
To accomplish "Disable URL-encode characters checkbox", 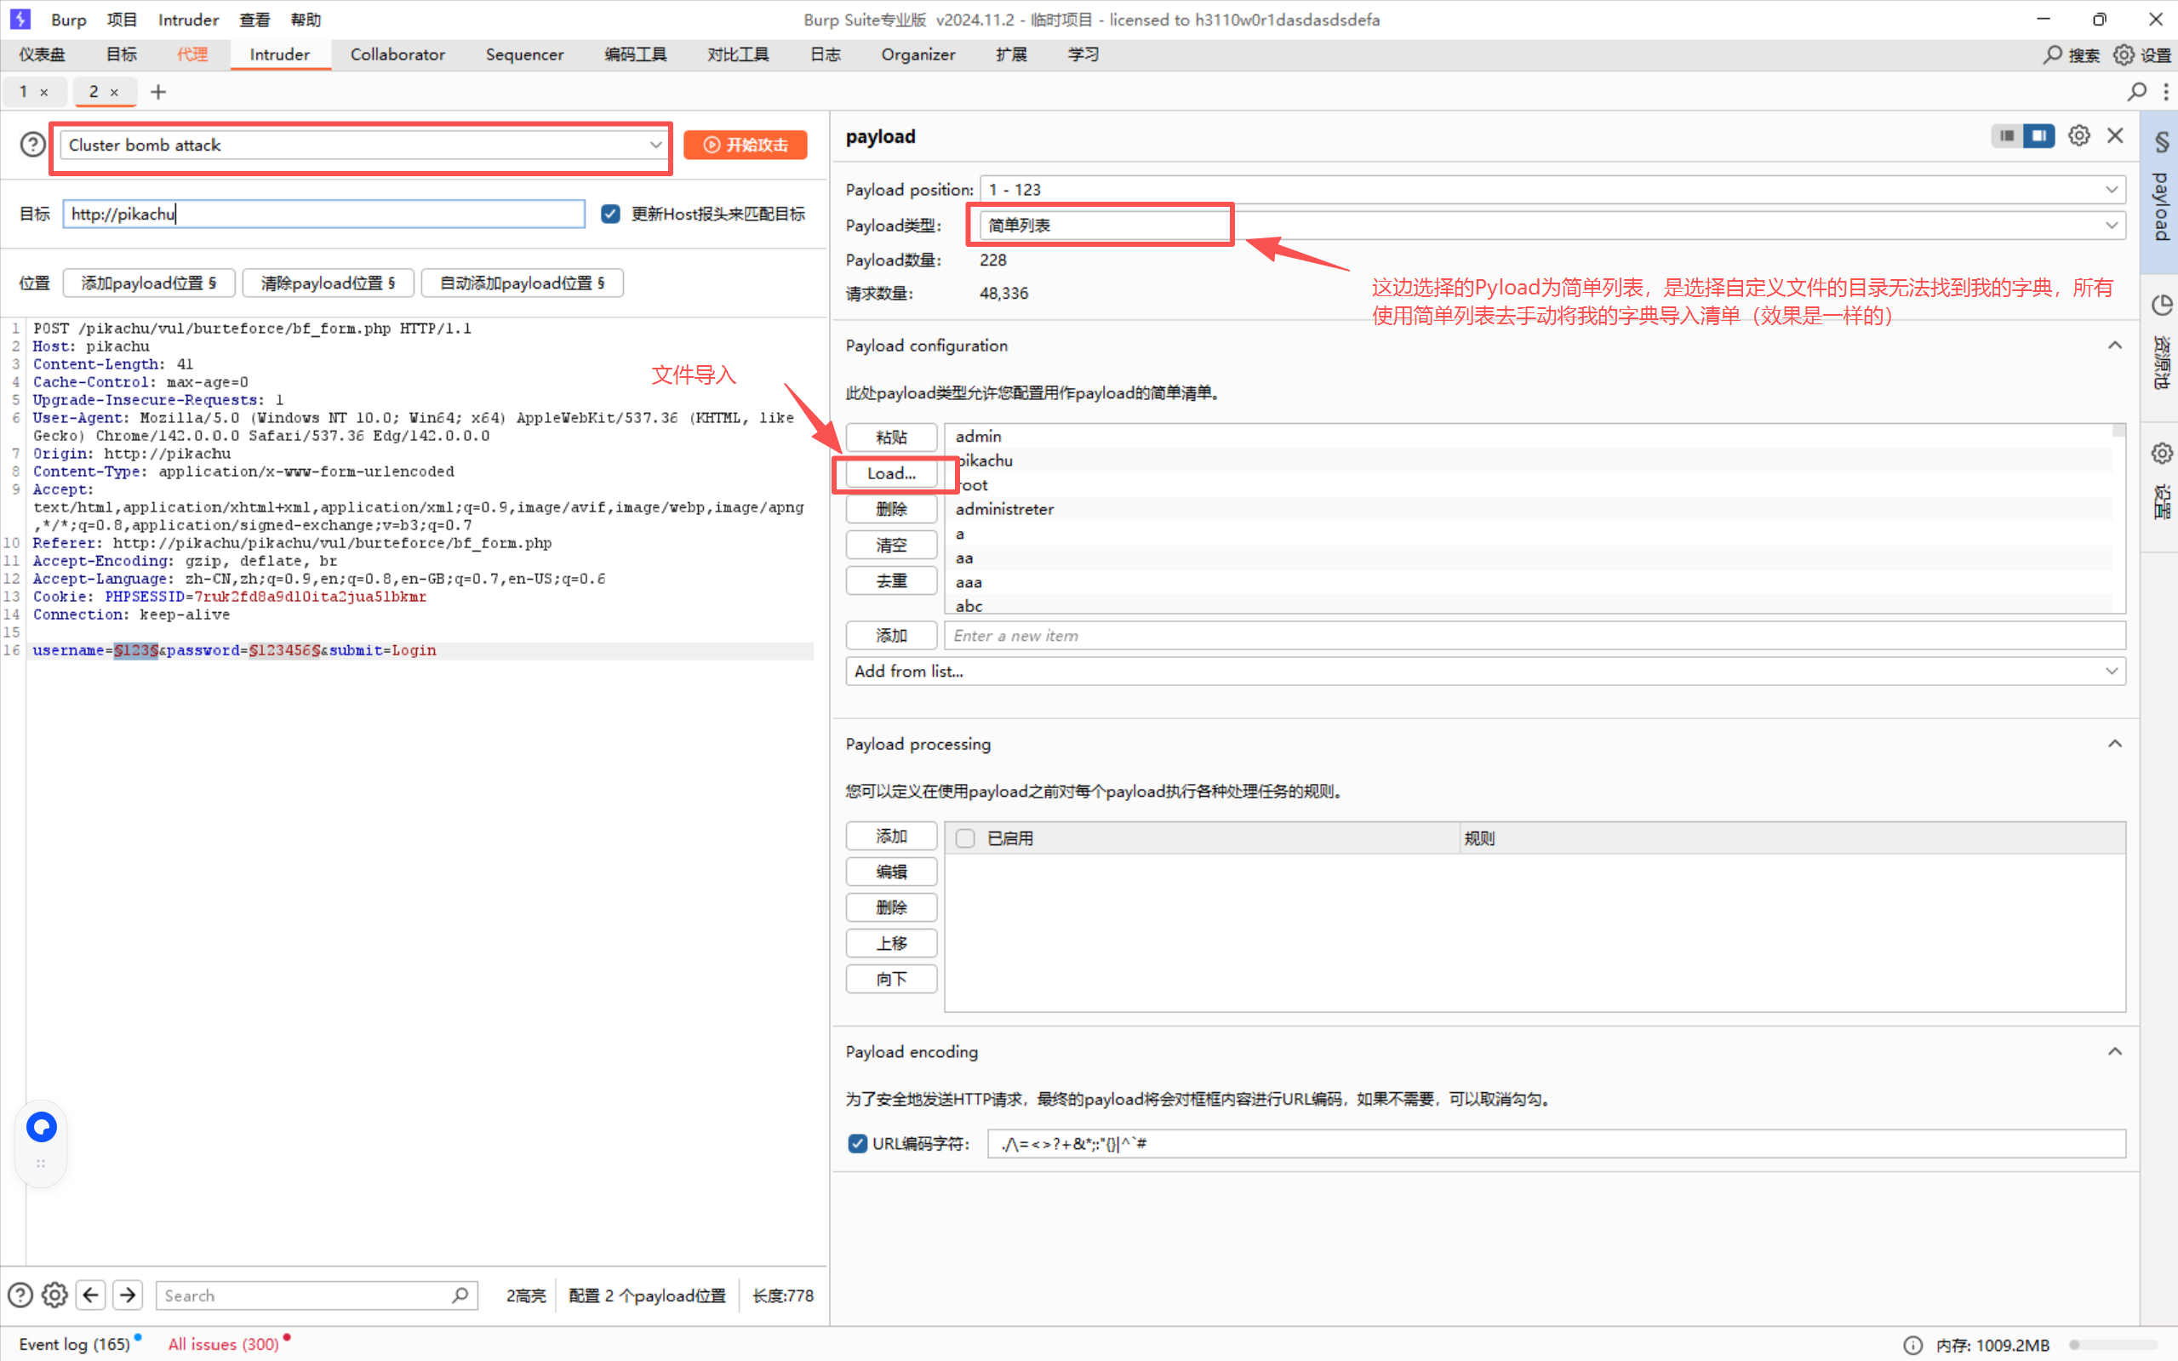I will click(857, 1143).
